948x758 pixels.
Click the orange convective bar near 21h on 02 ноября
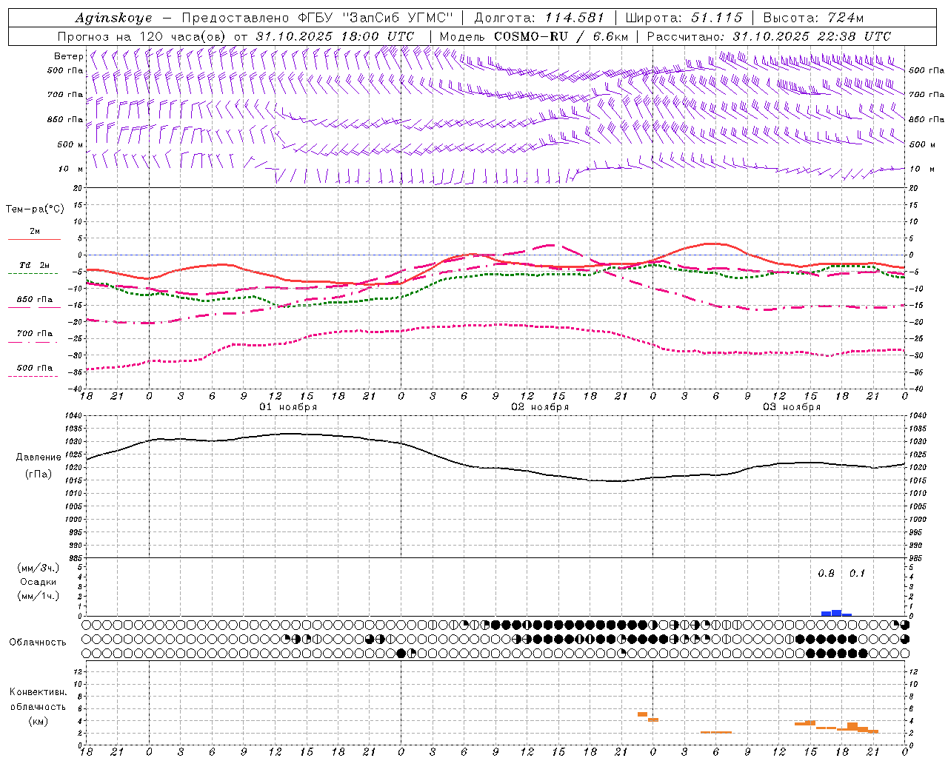click(643, 714)
